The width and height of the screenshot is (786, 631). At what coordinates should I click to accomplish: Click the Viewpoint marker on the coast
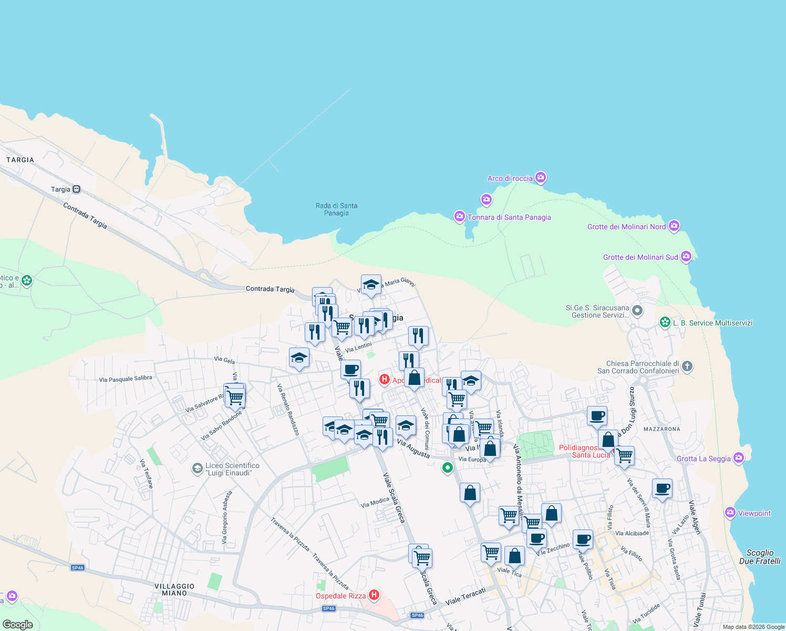(x=730, y=513)
